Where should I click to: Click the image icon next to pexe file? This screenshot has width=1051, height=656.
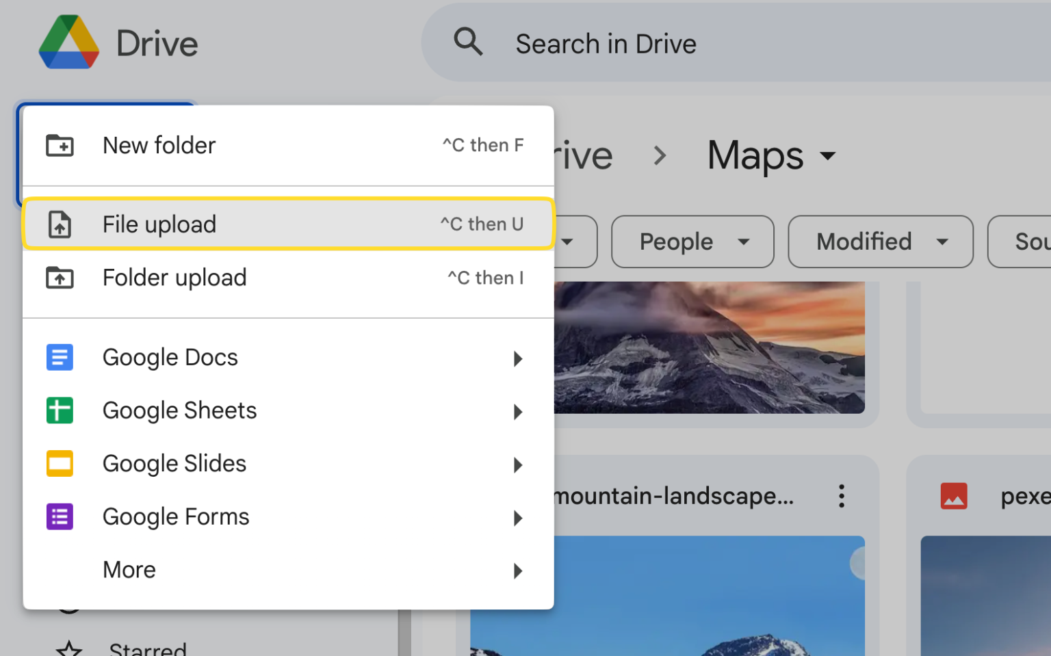954,496
